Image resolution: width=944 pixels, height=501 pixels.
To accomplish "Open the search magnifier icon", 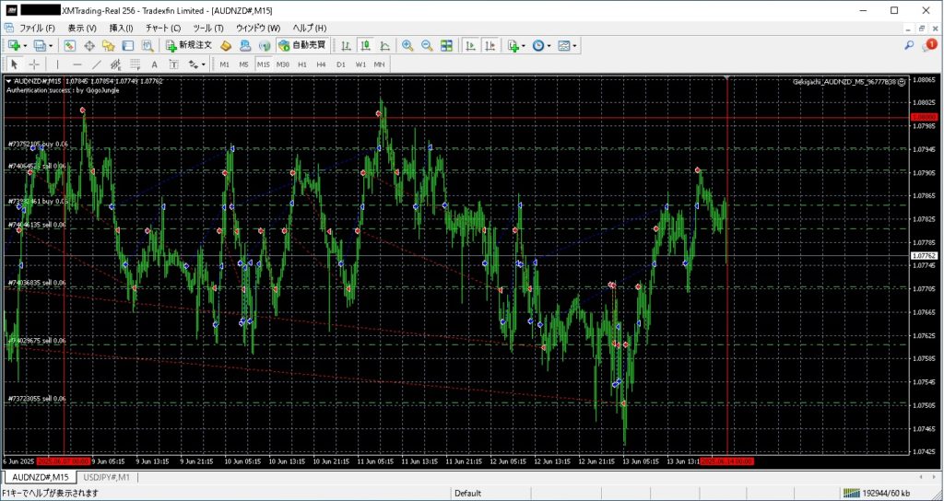I will (x=909, y=45).
